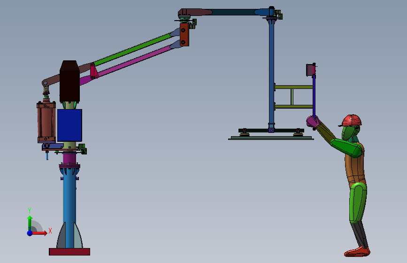Select the red-brown joint block
407x263 pixels.
[x=184, y=35]
